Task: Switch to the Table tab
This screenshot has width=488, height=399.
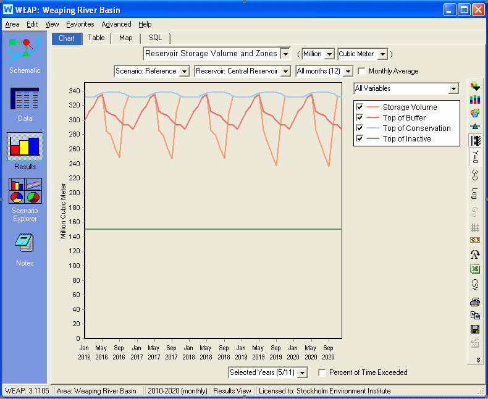Action: click(96, 38)
